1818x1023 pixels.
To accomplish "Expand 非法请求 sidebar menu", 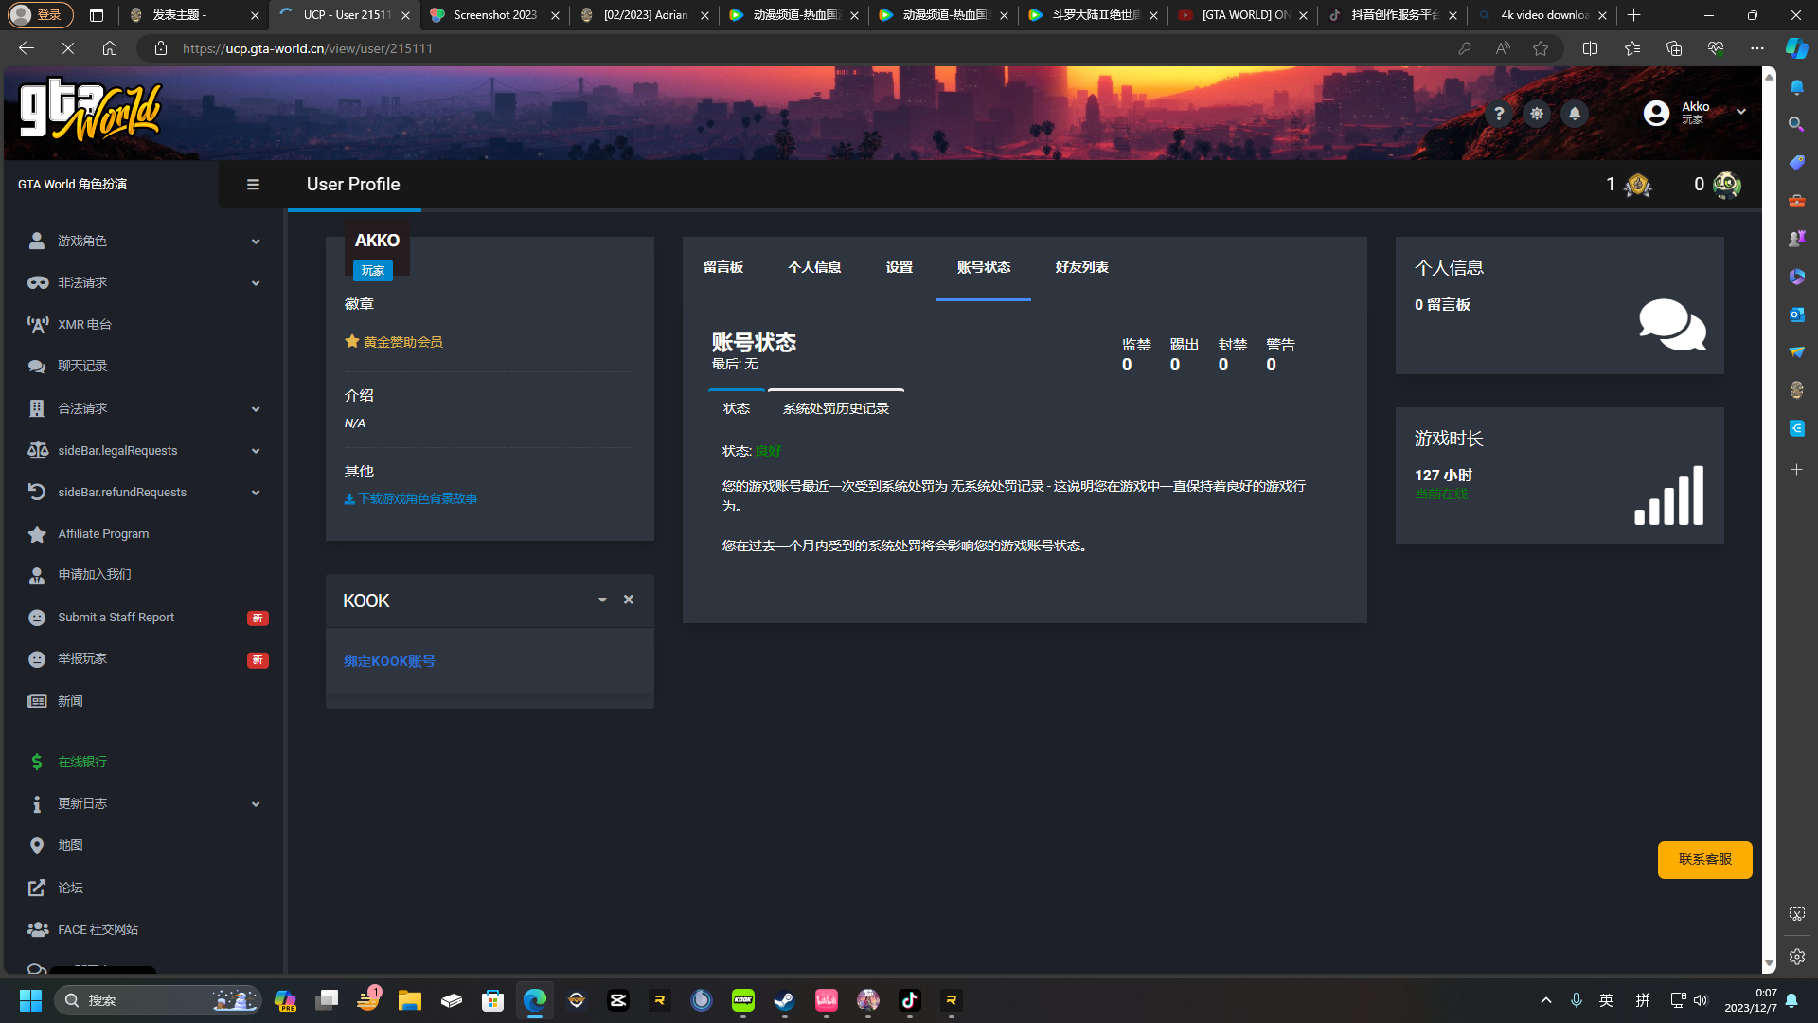I will [x=142, y=283].
